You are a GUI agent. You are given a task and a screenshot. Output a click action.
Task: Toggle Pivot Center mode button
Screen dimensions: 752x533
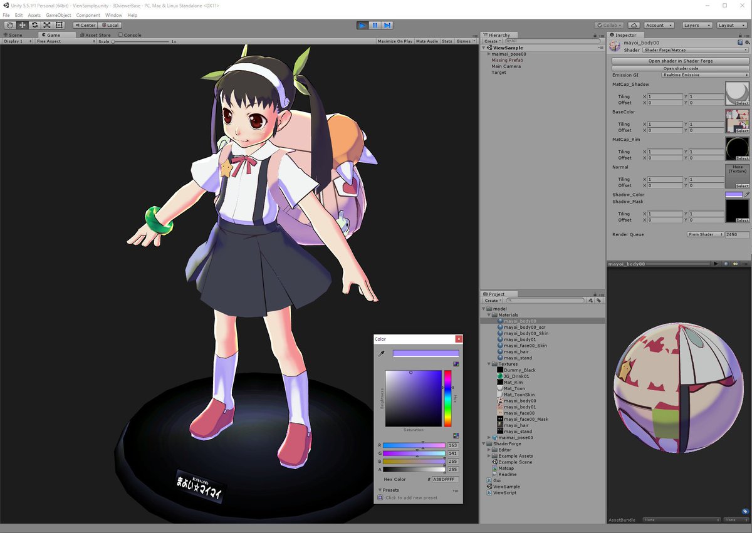point(85,25)
